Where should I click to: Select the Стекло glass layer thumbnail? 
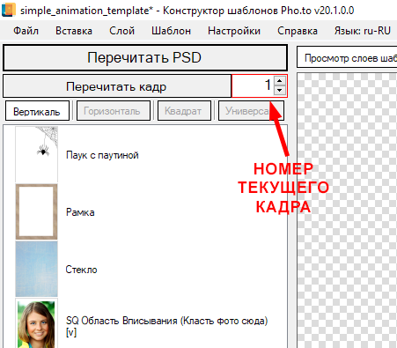pyautogui.click(x=36, y=269)
